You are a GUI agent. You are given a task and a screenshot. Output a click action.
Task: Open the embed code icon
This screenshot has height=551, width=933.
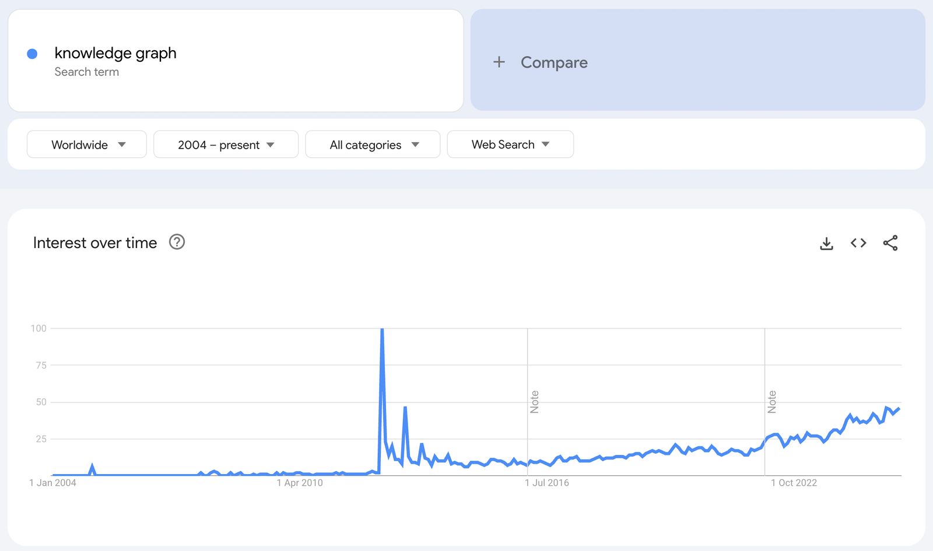(x=858, y=243)
